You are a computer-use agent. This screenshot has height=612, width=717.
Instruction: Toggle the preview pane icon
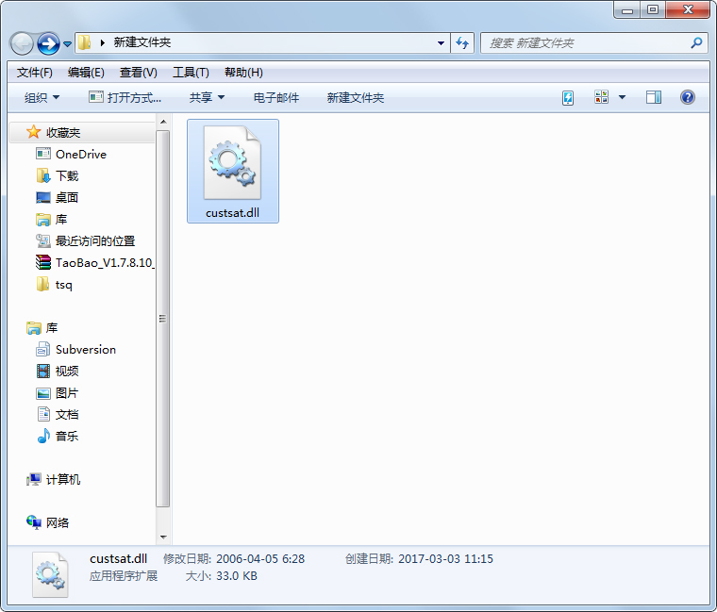(x=654, y=97)
